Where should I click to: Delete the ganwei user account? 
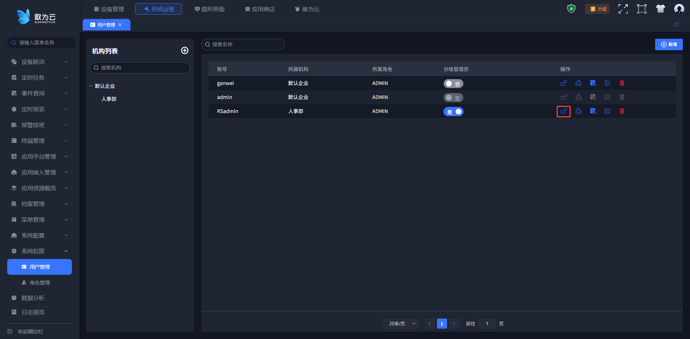click(622, 83)
